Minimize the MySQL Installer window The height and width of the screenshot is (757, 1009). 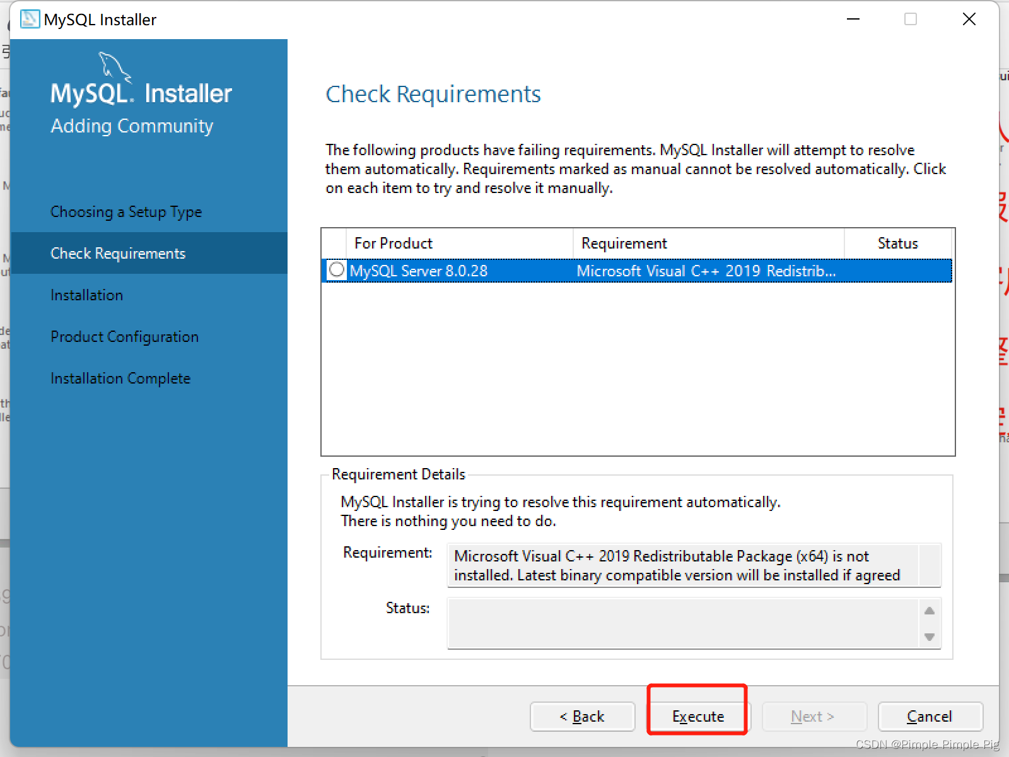point(853,20)
